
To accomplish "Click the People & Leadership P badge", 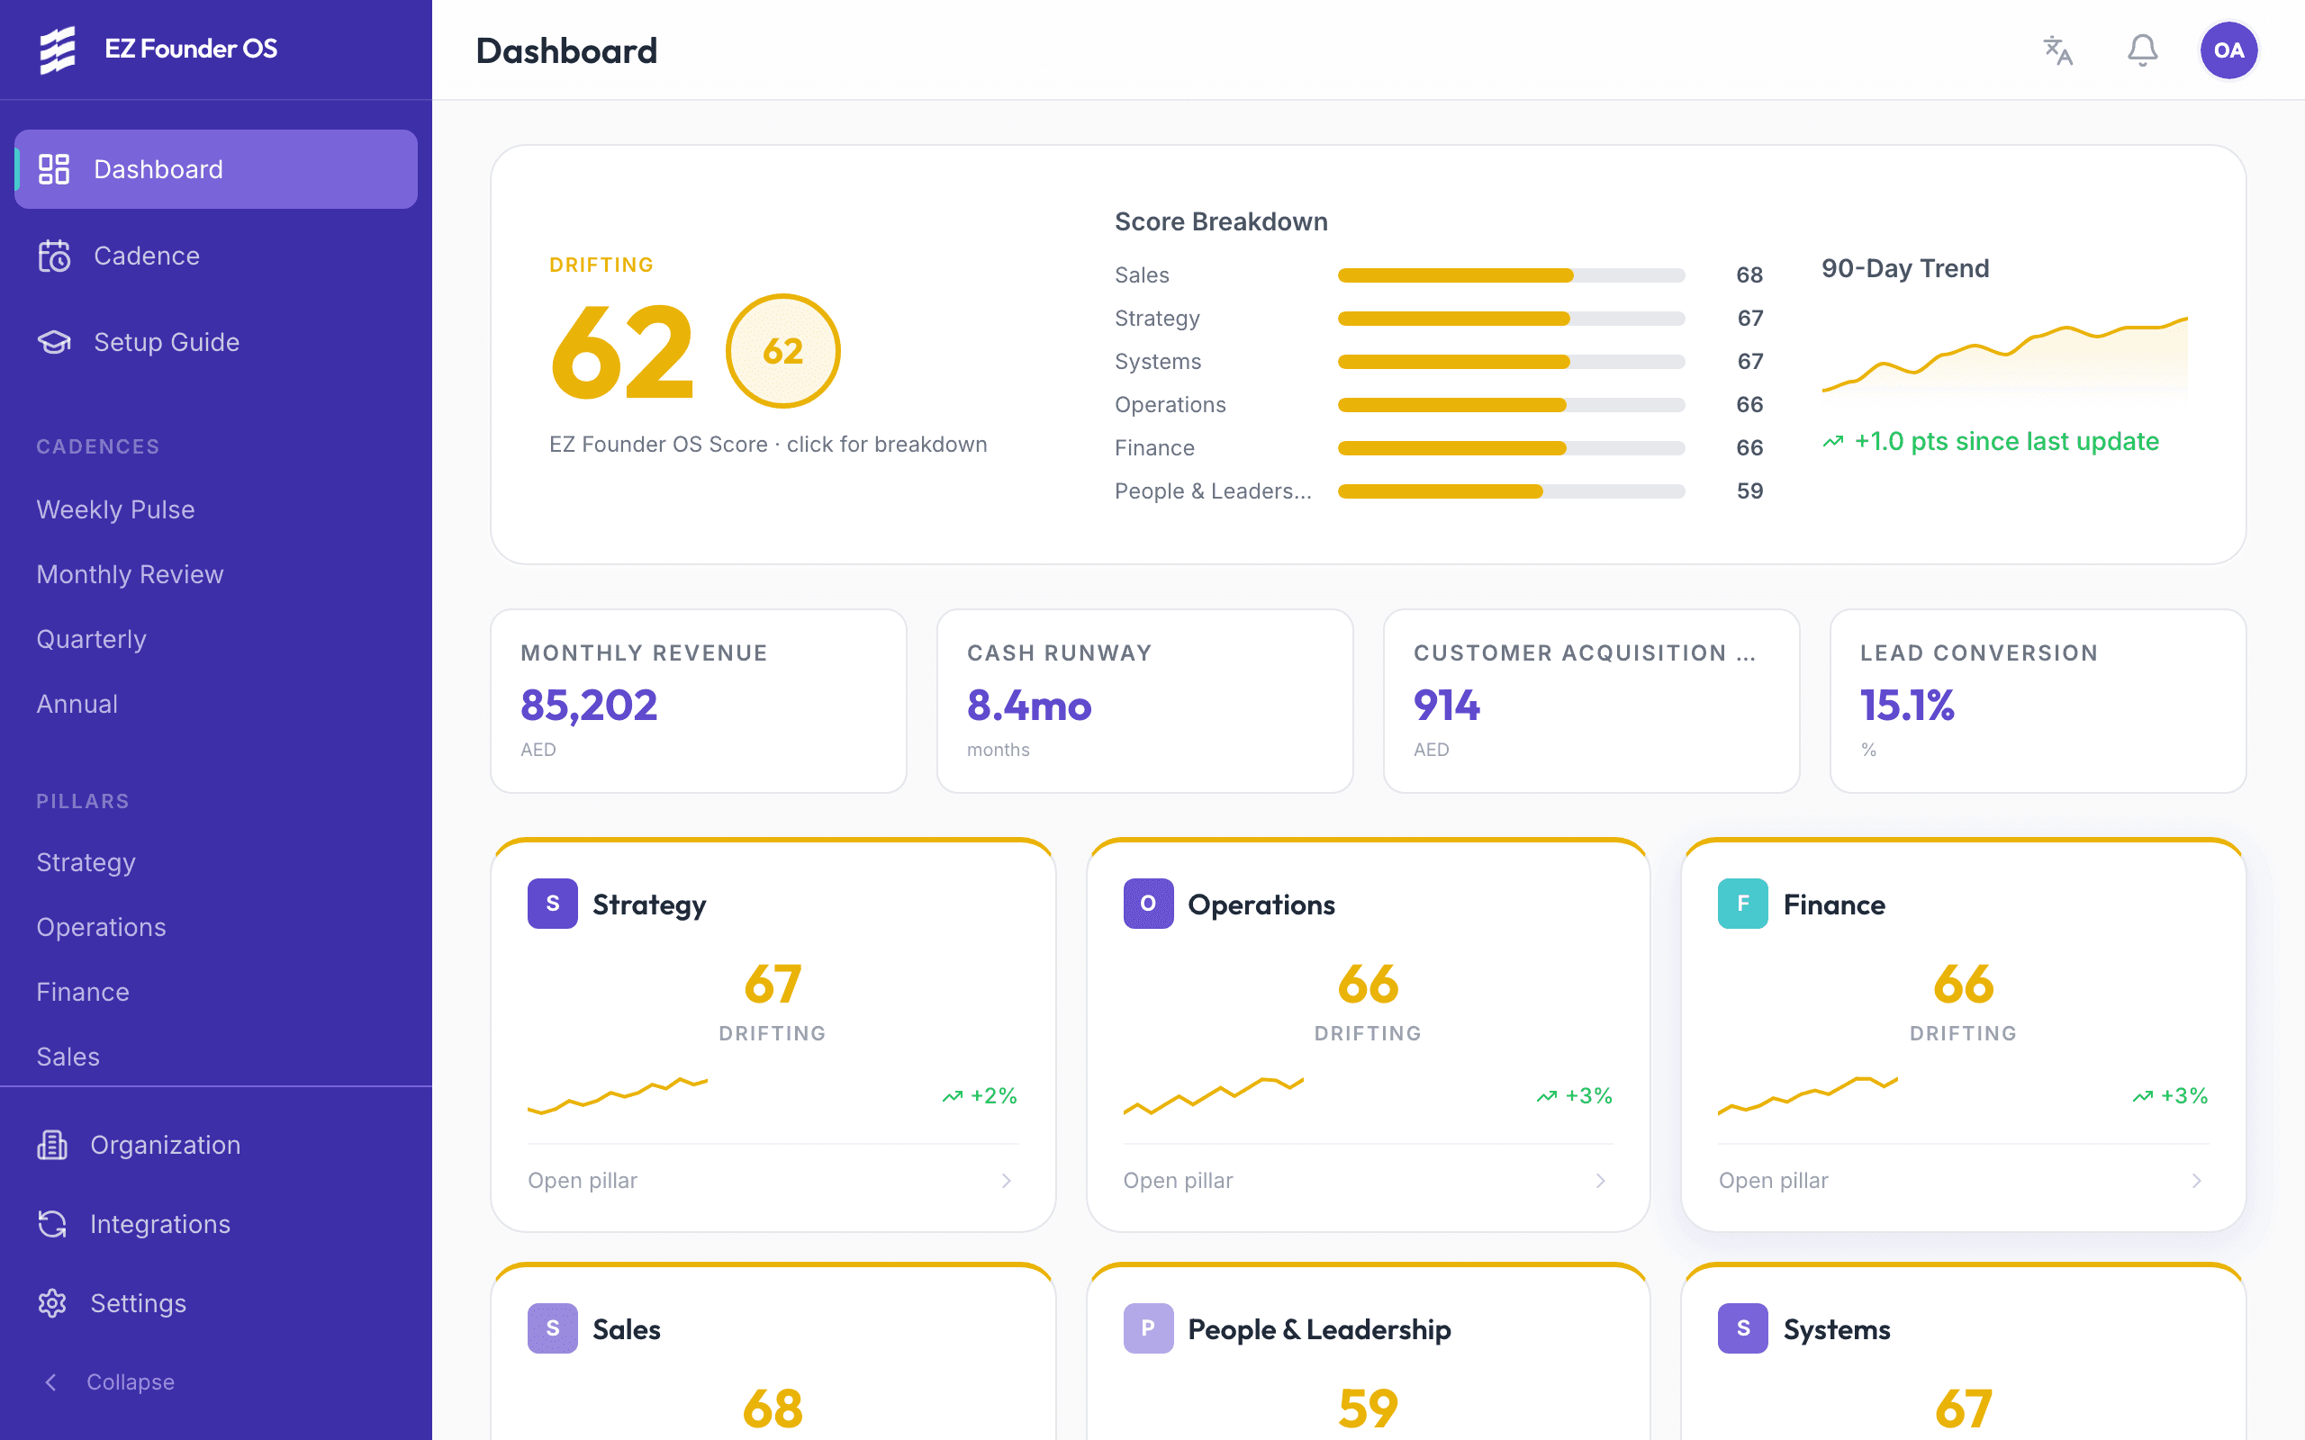I will click(1148, 1328).
